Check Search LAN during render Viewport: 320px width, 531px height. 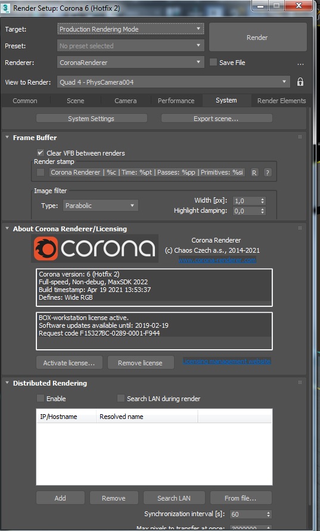point(121,398)
